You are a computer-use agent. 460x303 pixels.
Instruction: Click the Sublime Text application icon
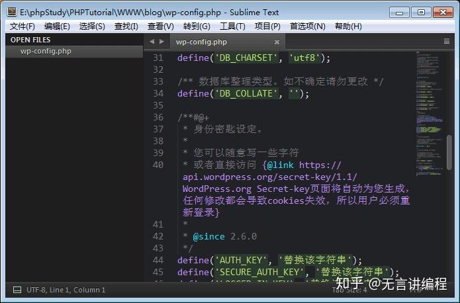[x=12, y=12]
